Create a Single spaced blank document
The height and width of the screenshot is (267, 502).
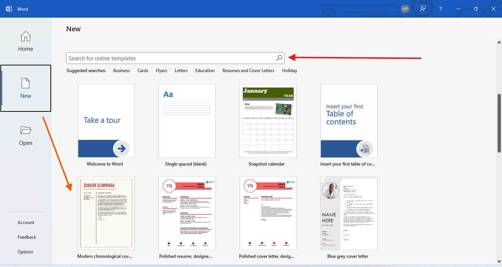[x=187, y=121]
